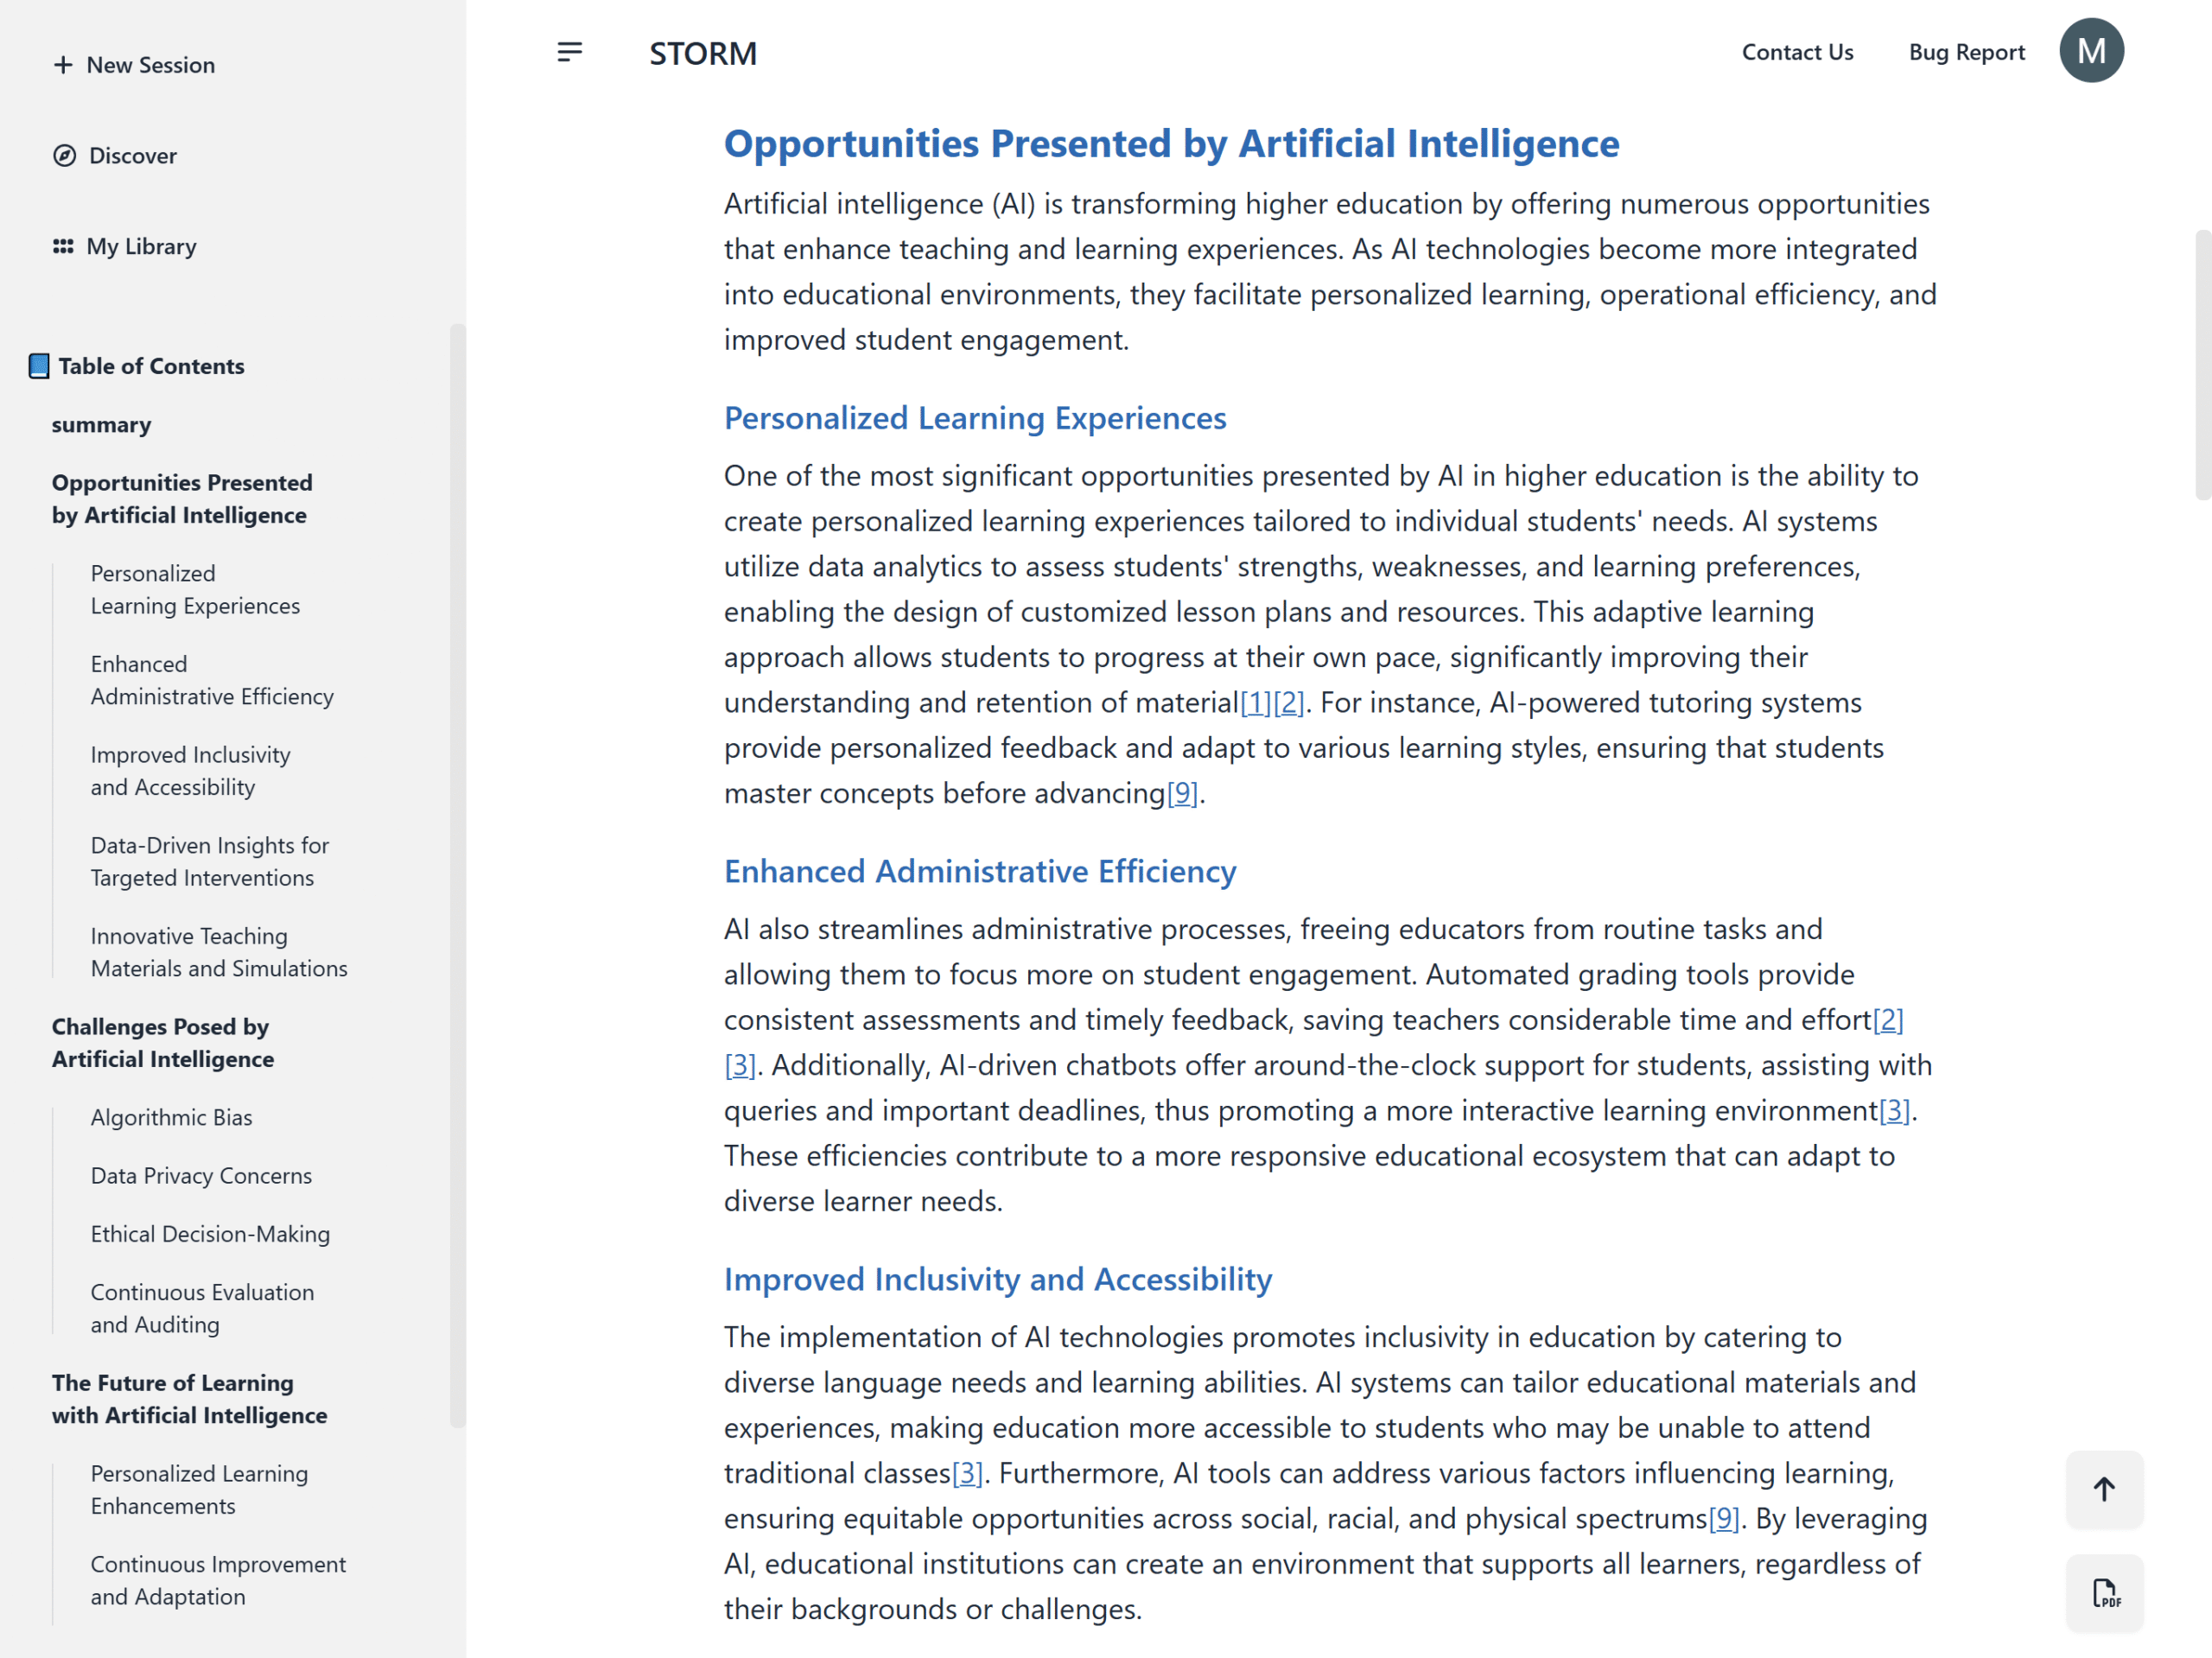Select Challenges Posed by Artificial Intelligence heading
Viewport: 2212px width, 1658px height.
pyautogui.click(x=163, y=1042)
